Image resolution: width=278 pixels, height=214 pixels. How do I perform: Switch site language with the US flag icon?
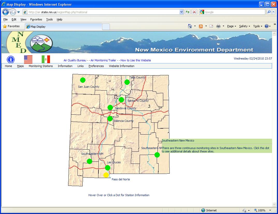pos(28,59)
